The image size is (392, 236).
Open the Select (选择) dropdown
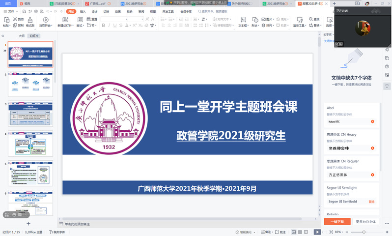click(x=330, y=25)
